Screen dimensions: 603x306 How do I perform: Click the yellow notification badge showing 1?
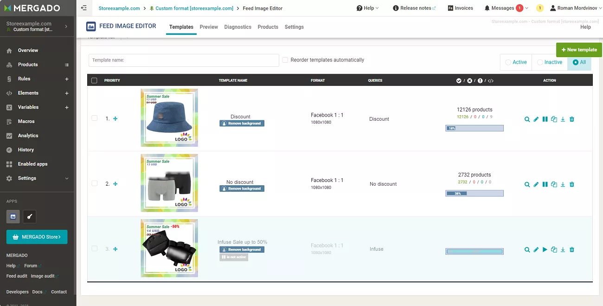coord(539,8)
